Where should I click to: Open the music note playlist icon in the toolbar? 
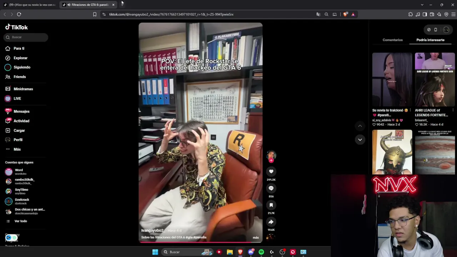coord(418,14)
